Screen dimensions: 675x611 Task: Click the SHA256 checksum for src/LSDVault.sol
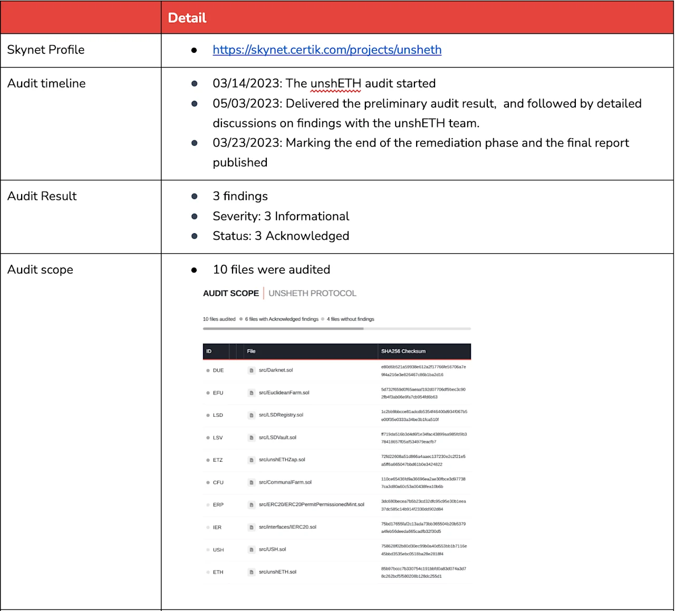point(424,438)
